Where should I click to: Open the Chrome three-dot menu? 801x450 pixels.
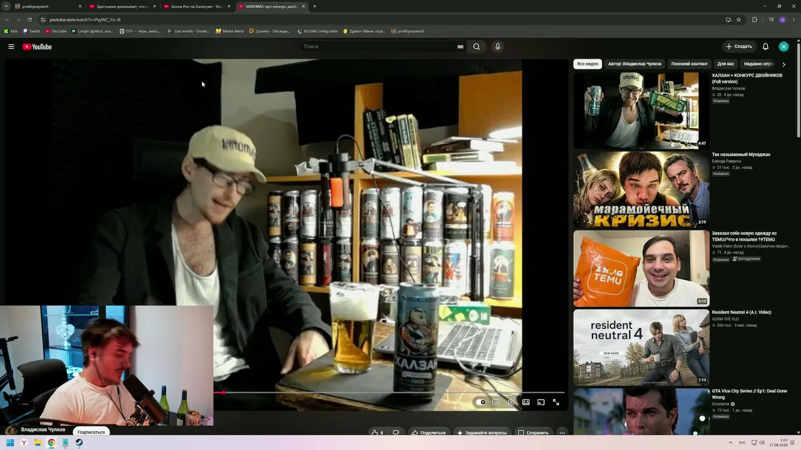click(793, 19)
